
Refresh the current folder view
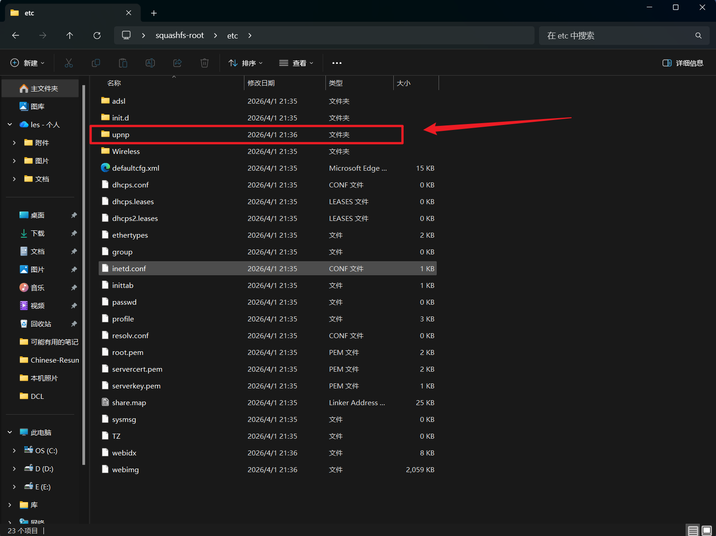click(97, 35)
